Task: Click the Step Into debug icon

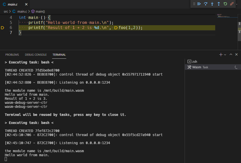Action: pyautogui.click(x=212, y=4)
